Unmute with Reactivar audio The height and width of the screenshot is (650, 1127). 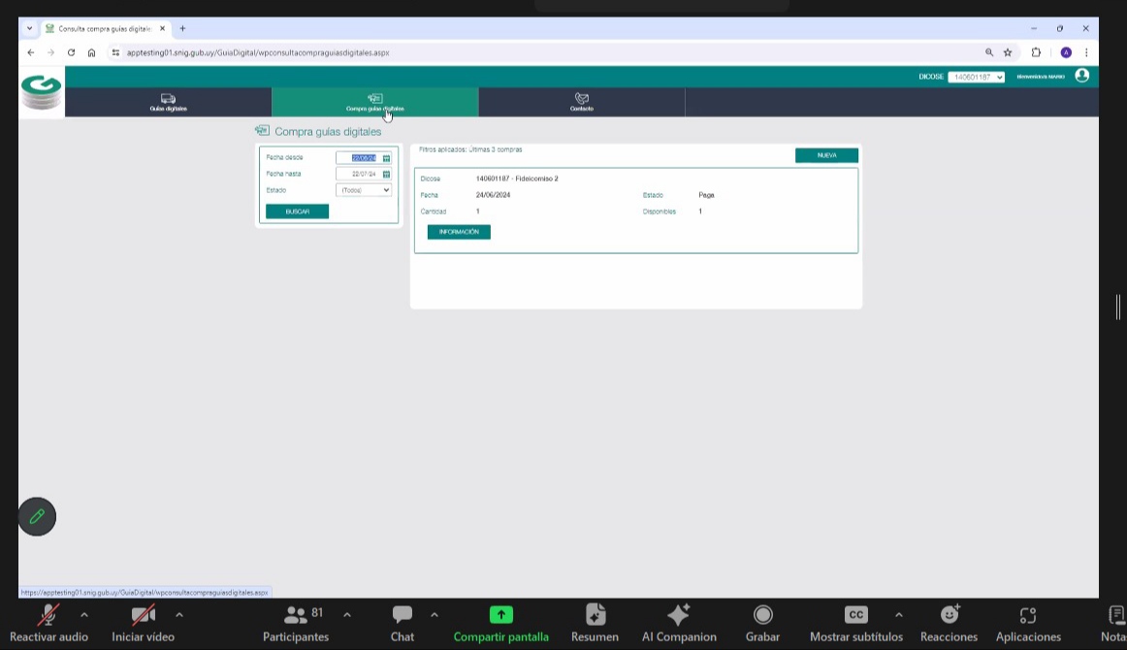[x=48, y=624]
